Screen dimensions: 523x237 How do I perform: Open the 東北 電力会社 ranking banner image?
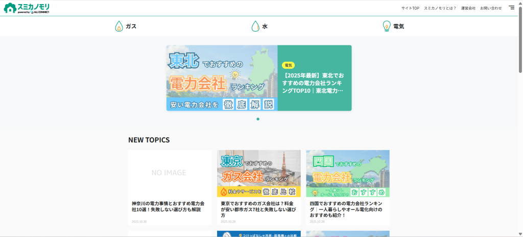(x=222, y=78)
